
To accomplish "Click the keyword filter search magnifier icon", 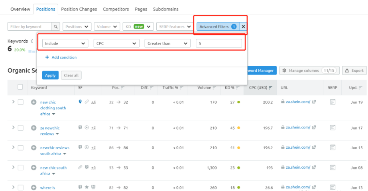I will [x=56, y=27].
